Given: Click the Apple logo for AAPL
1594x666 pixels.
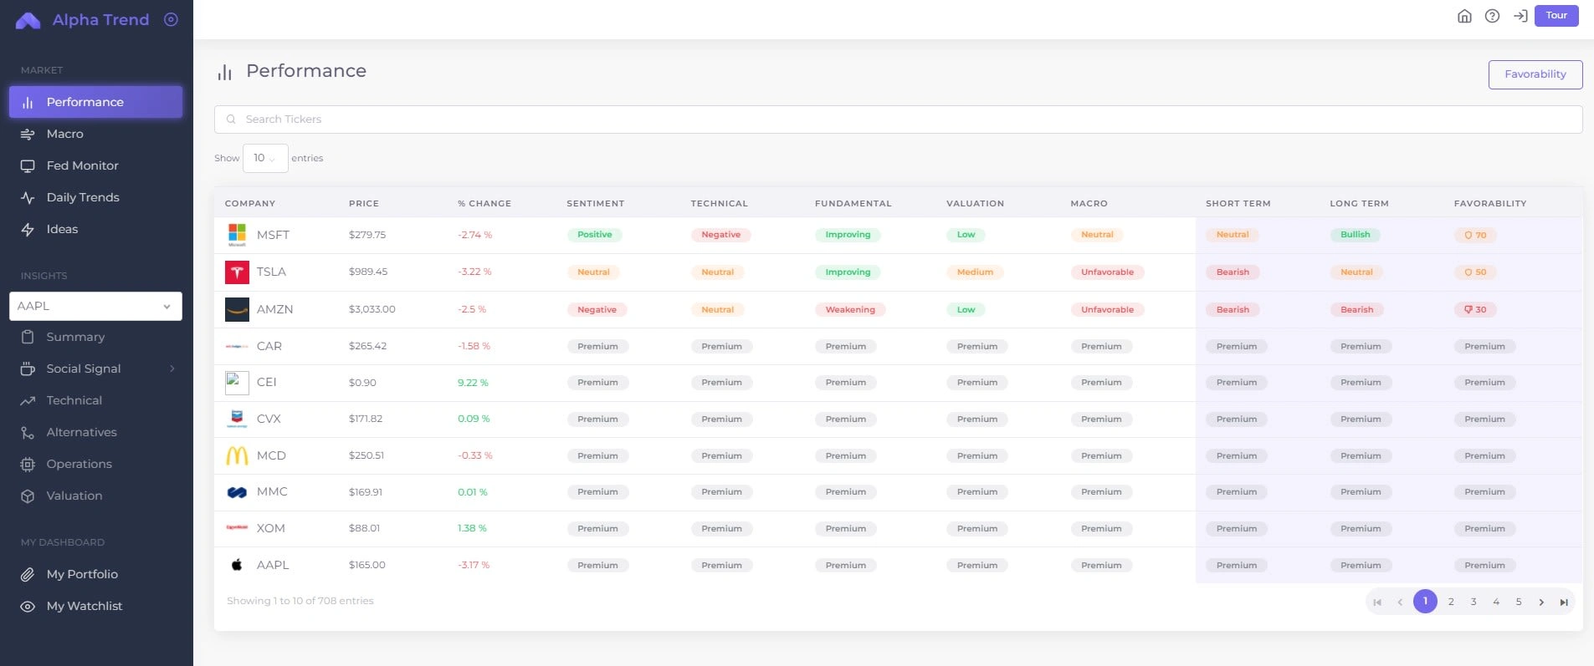Looking at the screenshot, I should pos(237,565).
